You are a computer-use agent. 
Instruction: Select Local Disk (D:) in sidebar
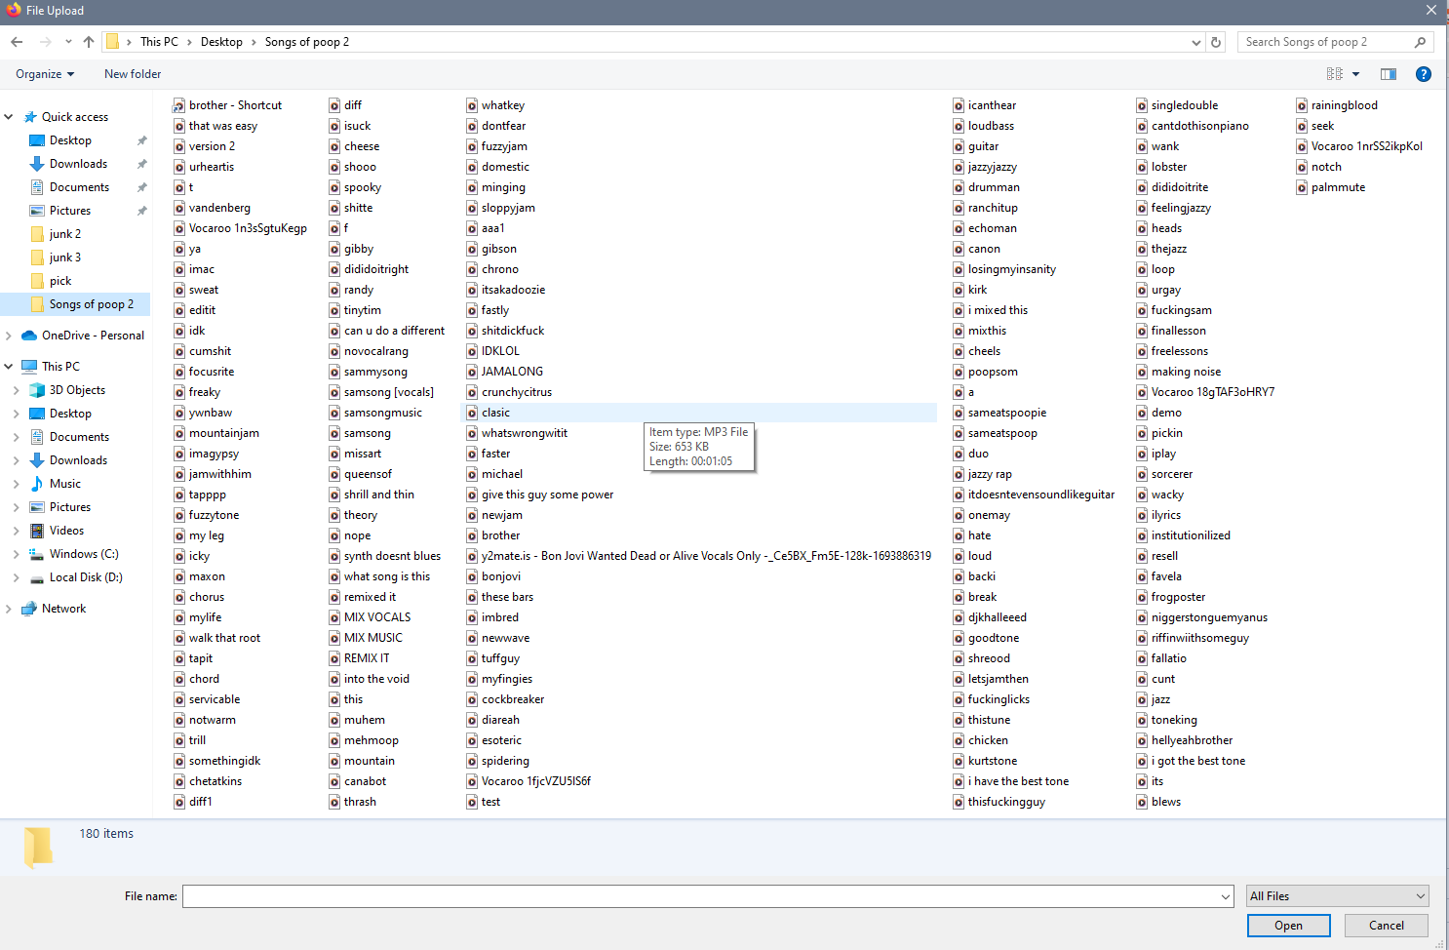(86, 577)
